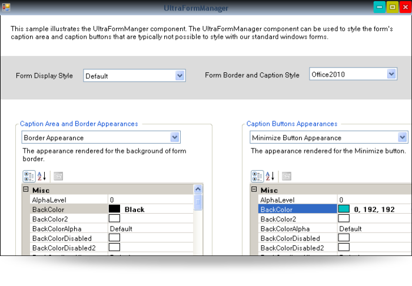Open the Form Border and Caption Style dropdown
The width and height of the screenshot is (412, 286).
[x=391, y=74]
